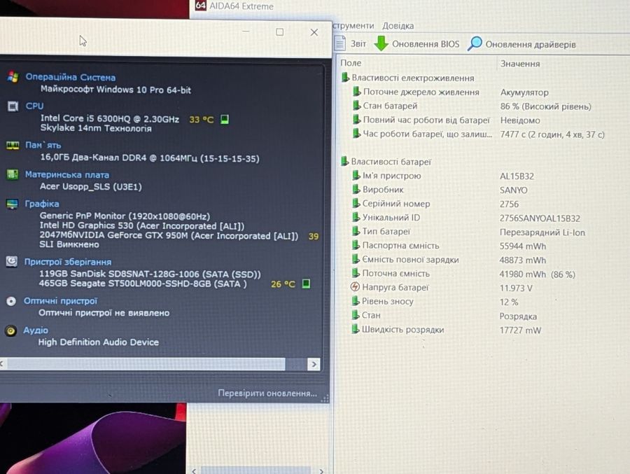Click the Поле column header

(351, 63)
